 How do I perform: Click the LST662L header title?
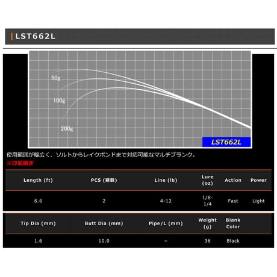pos(36,36)
